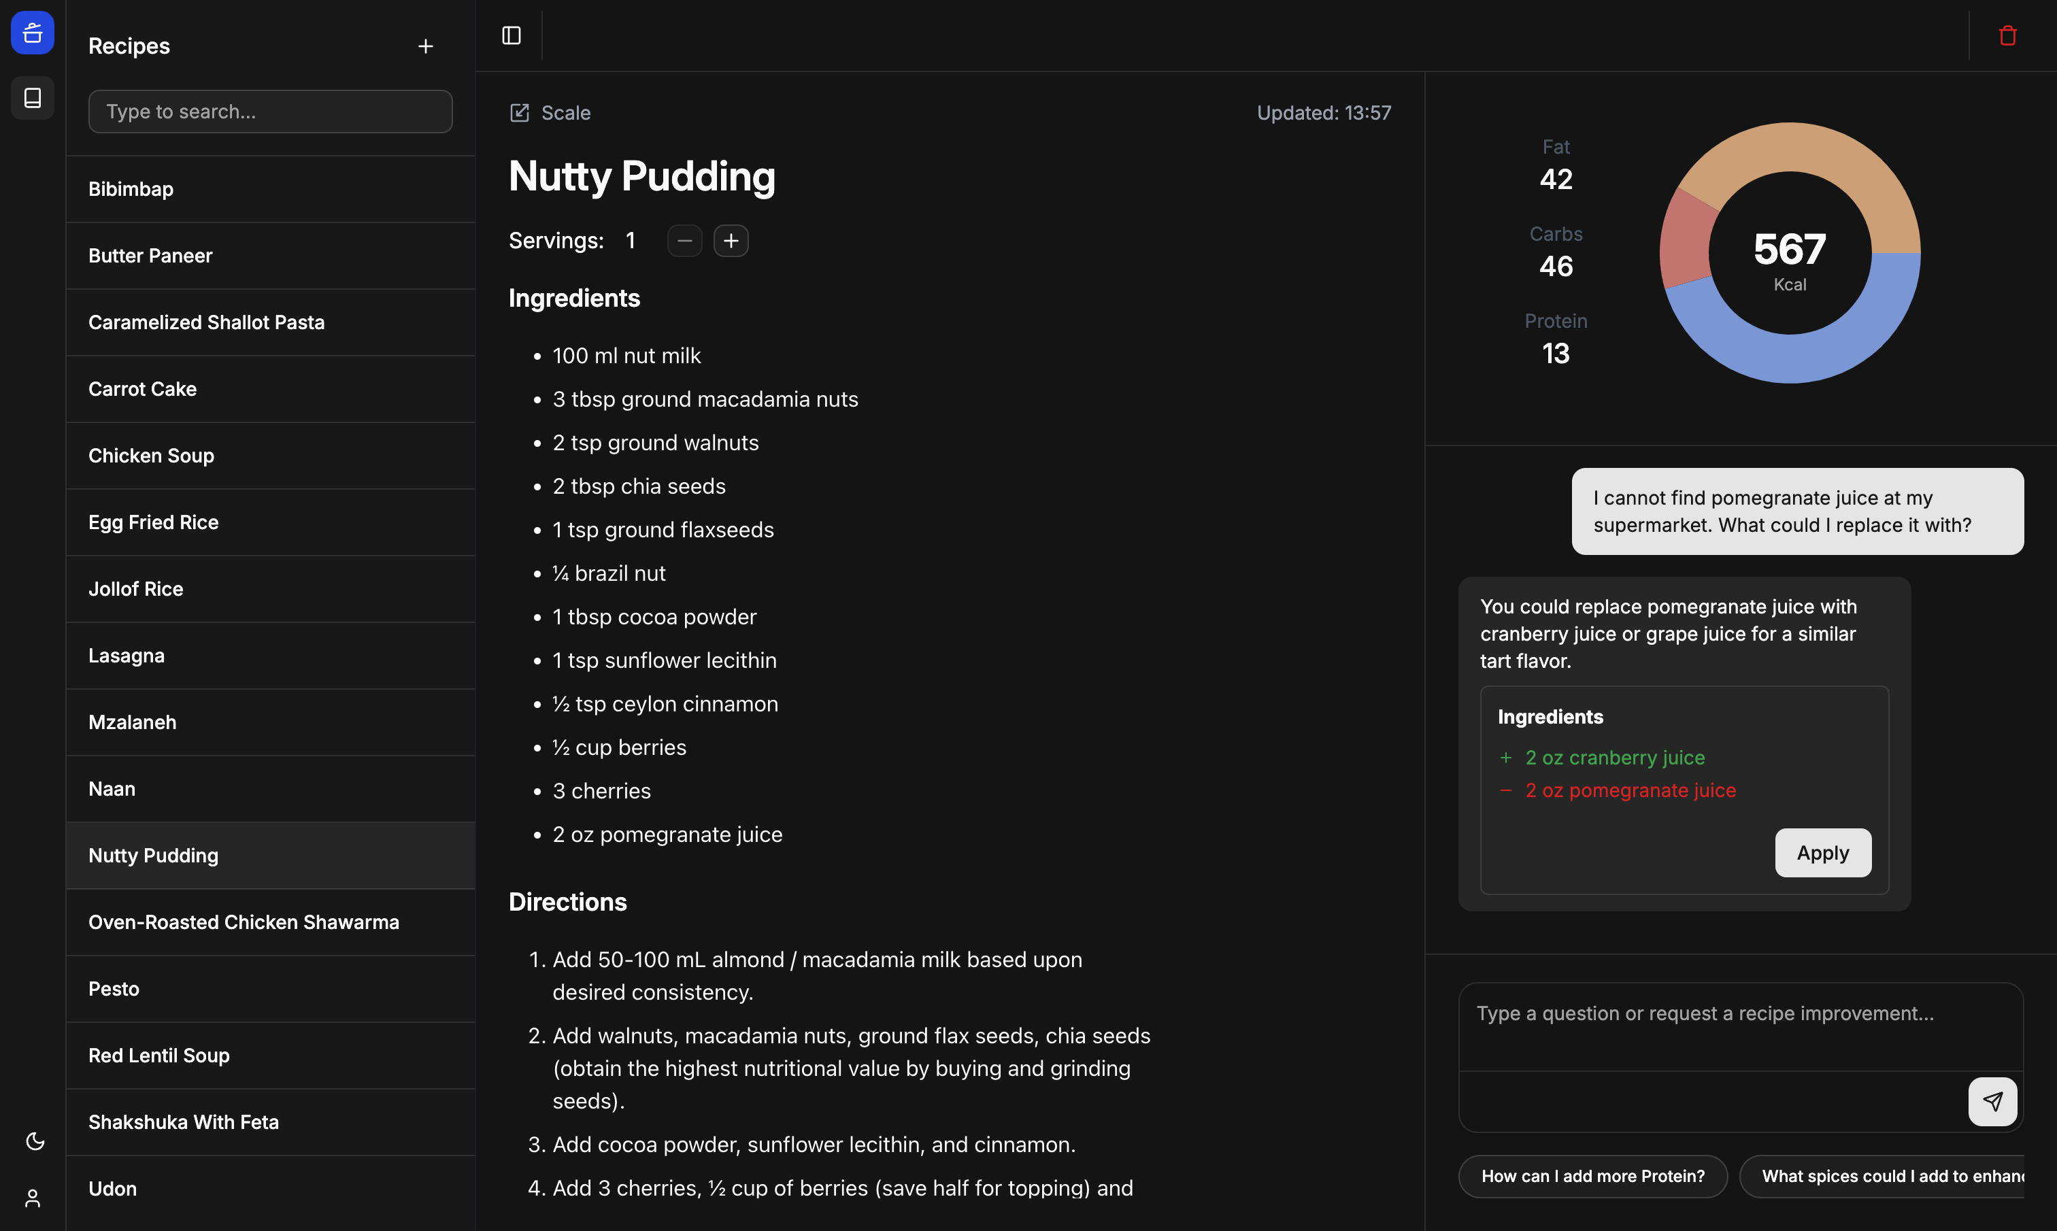Click the recipe search field
This screenshot has height=1231, width=2057.
click(271, 112)
